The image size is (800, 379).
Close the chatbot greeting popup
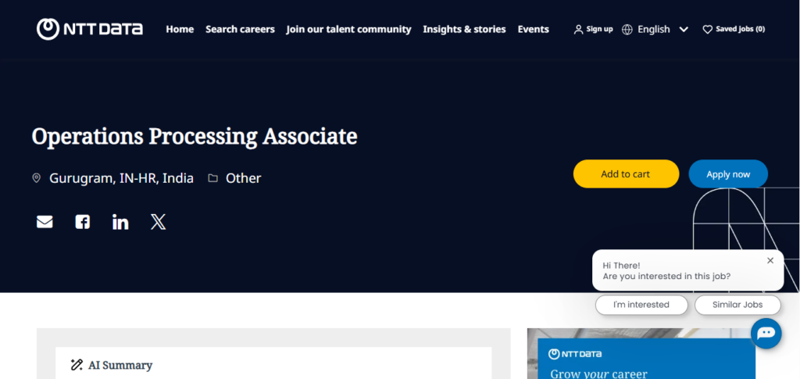[770, 260]
